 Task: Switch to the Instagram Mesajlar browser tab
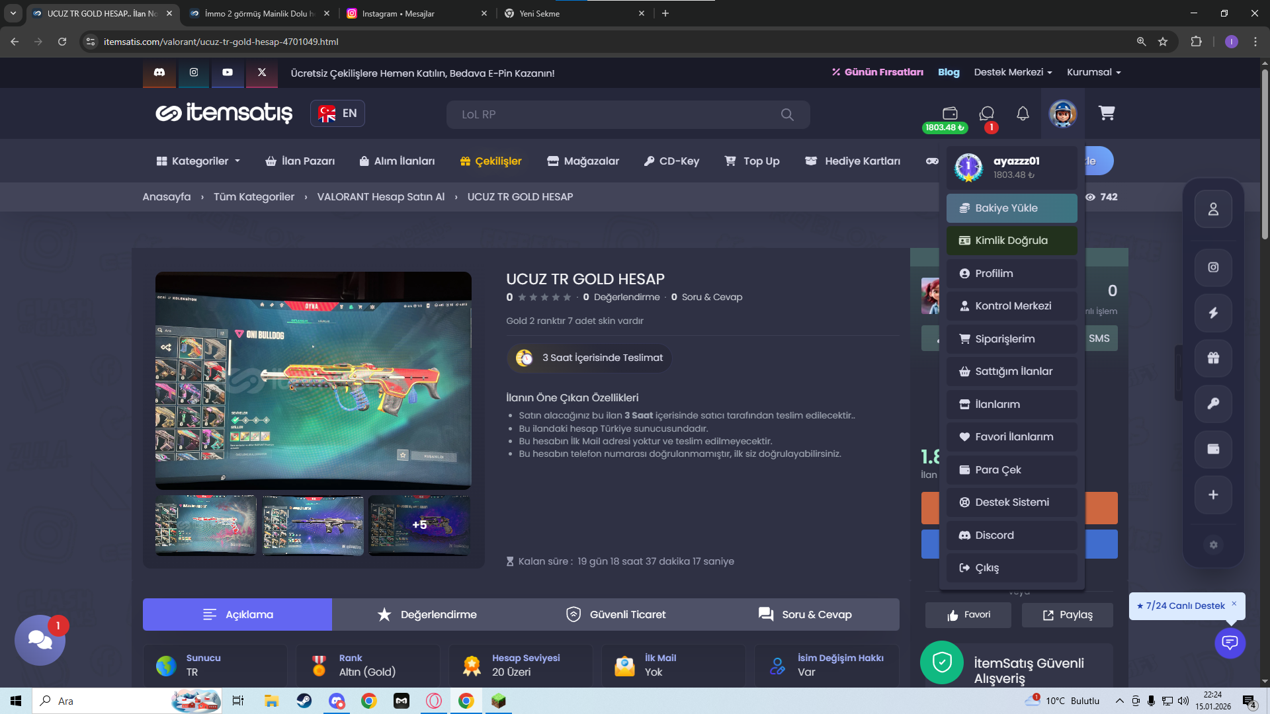(417, 13)
